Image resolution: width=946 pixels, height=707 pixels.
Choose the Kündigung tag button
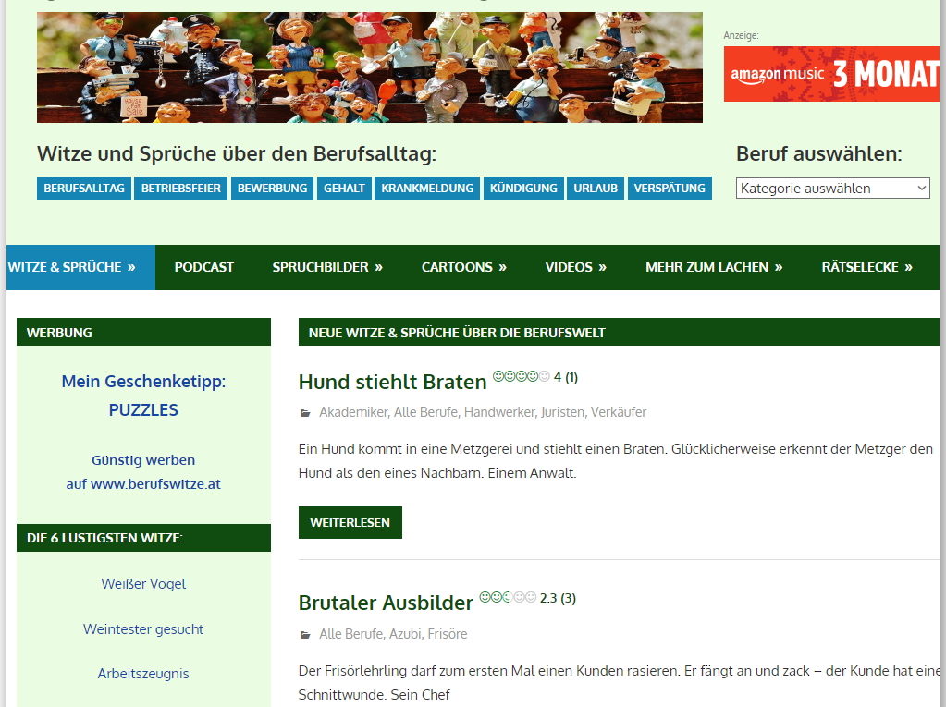(x=523, y=188)
